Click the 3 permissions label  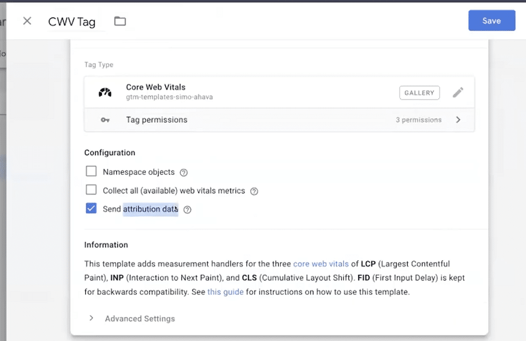(419, 119)
